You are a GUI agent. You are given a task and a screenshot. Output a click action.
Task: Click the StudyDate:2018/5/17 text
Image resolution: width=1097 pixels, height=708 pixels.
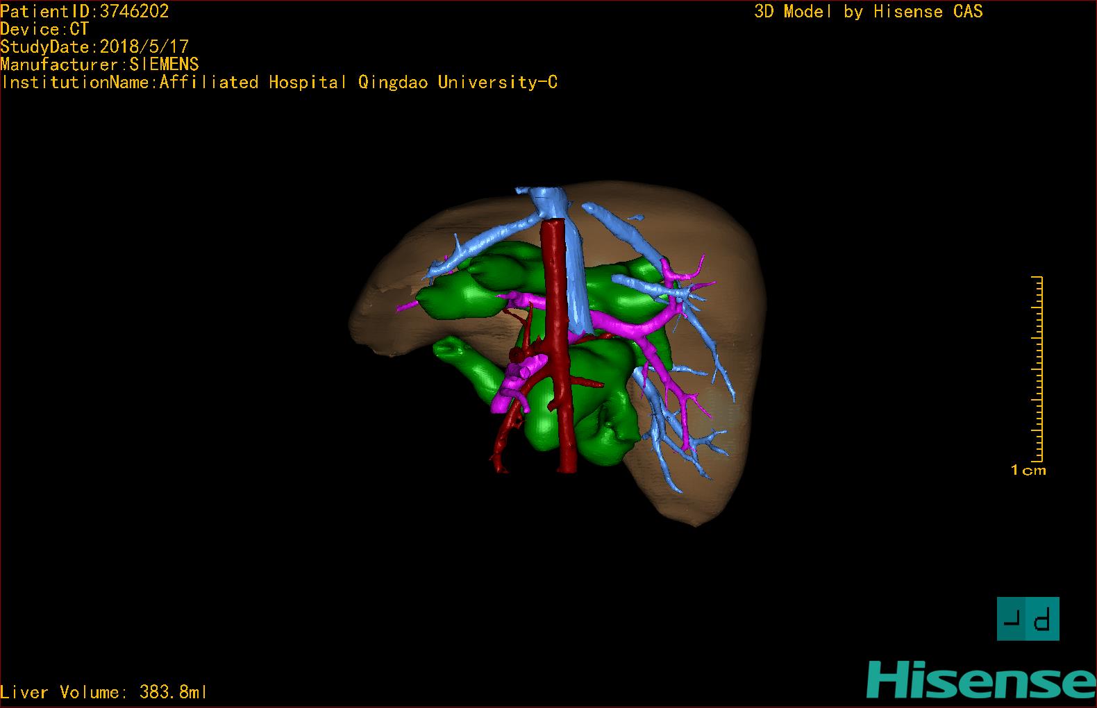(x=94, y=47)
